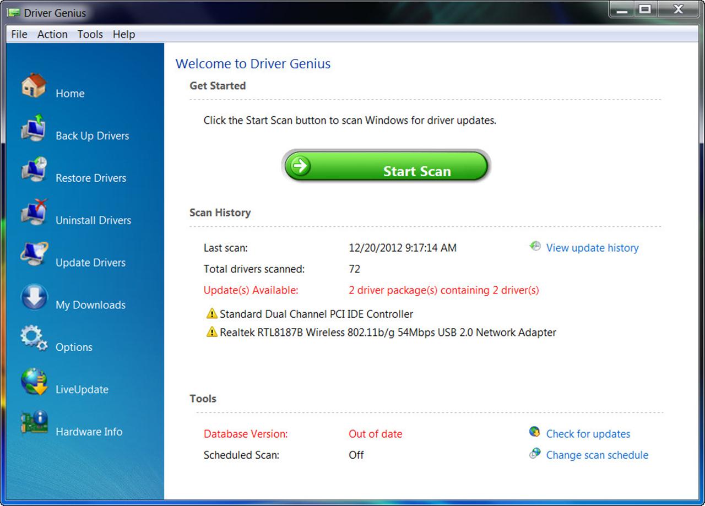
Task: Open My Downloads label
Action: pos(90,305)
